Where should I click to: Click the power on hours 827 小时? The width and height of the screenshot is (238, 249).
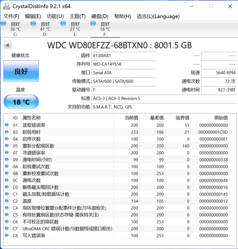coord(219,90)
